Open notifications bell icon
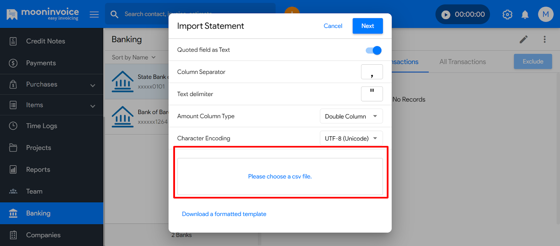Screen dimensions: 560x246 (x=525, y=14)
